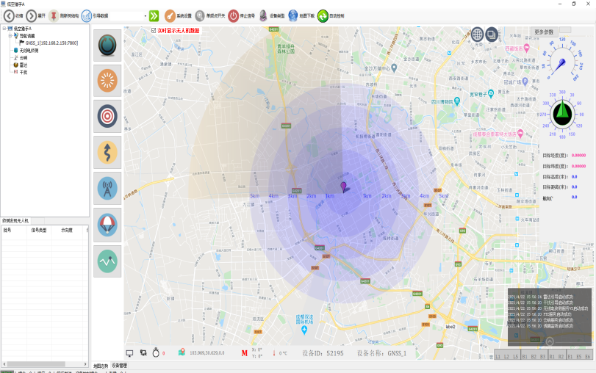Viewport: 596px width, 373px height.
Task: Select the 地图态势 tab
Action: 101,365
